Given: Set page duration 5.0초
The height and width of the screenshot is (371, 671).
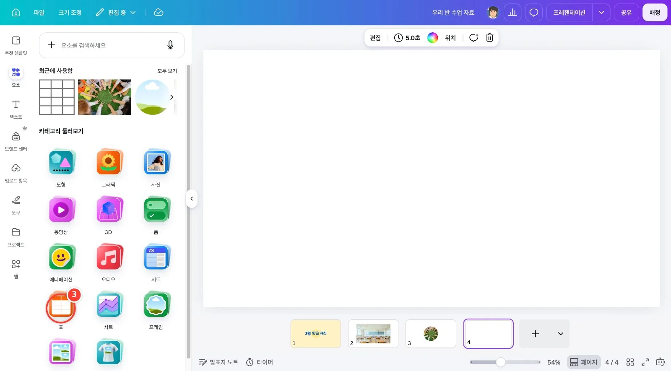Looking at the screenshot, I should [x=407, y=38].
